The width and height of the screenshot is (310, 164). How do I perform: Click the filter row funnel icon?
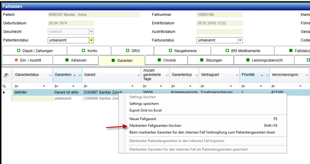coord(4,86)
